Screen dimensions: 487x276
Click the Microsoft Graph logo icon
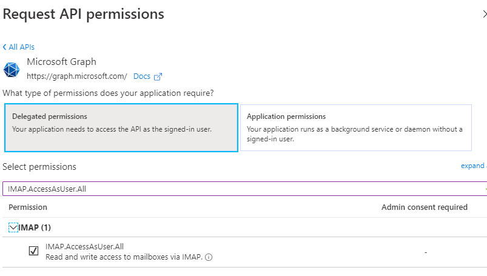click(x=12, y=70)
